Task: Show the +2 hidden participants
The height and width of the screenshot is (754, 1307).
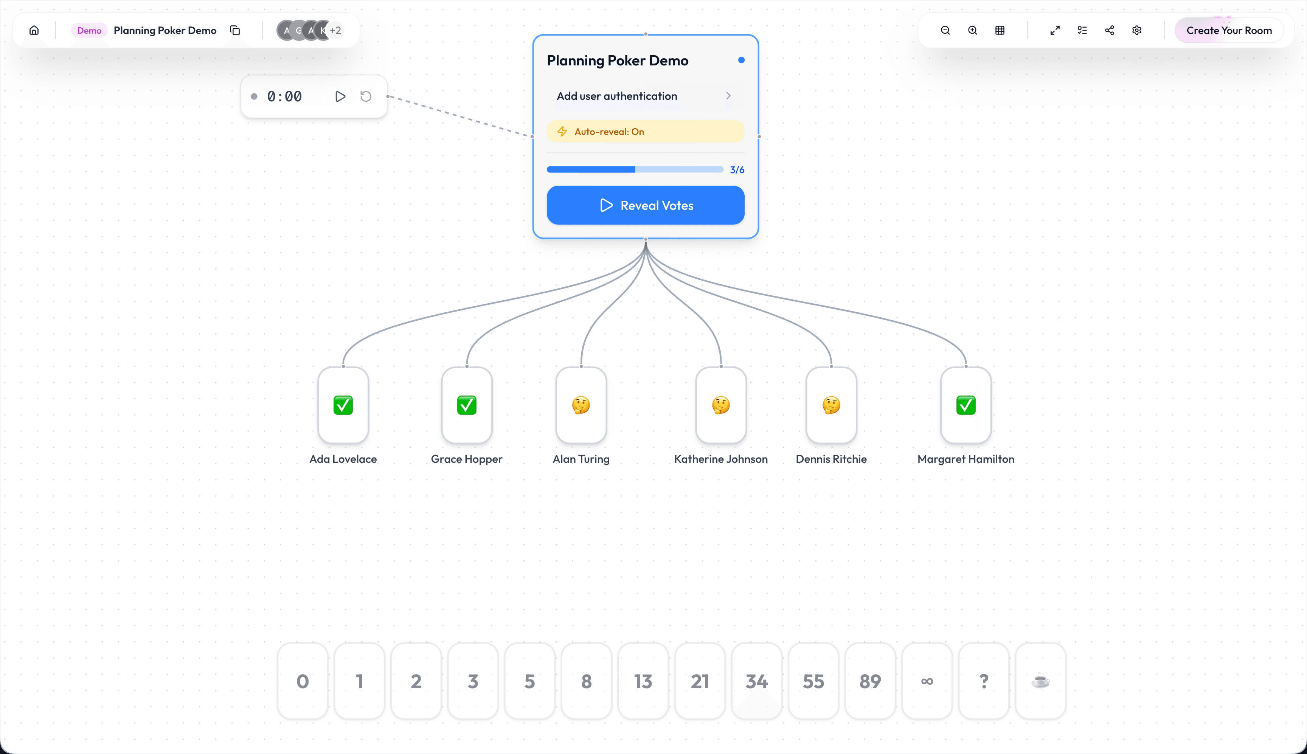Action: [x=335, y=30]
